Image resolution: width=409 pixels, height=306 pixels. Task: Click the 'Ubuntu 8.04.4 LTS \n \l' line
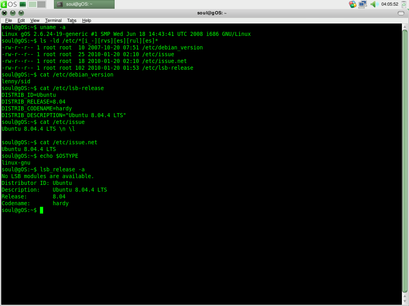point(38,129)
